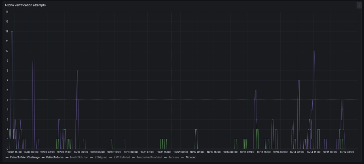364x164 pixels.
Task: Click the orange IpSkipped legend color marker
Action: point(91,157)
